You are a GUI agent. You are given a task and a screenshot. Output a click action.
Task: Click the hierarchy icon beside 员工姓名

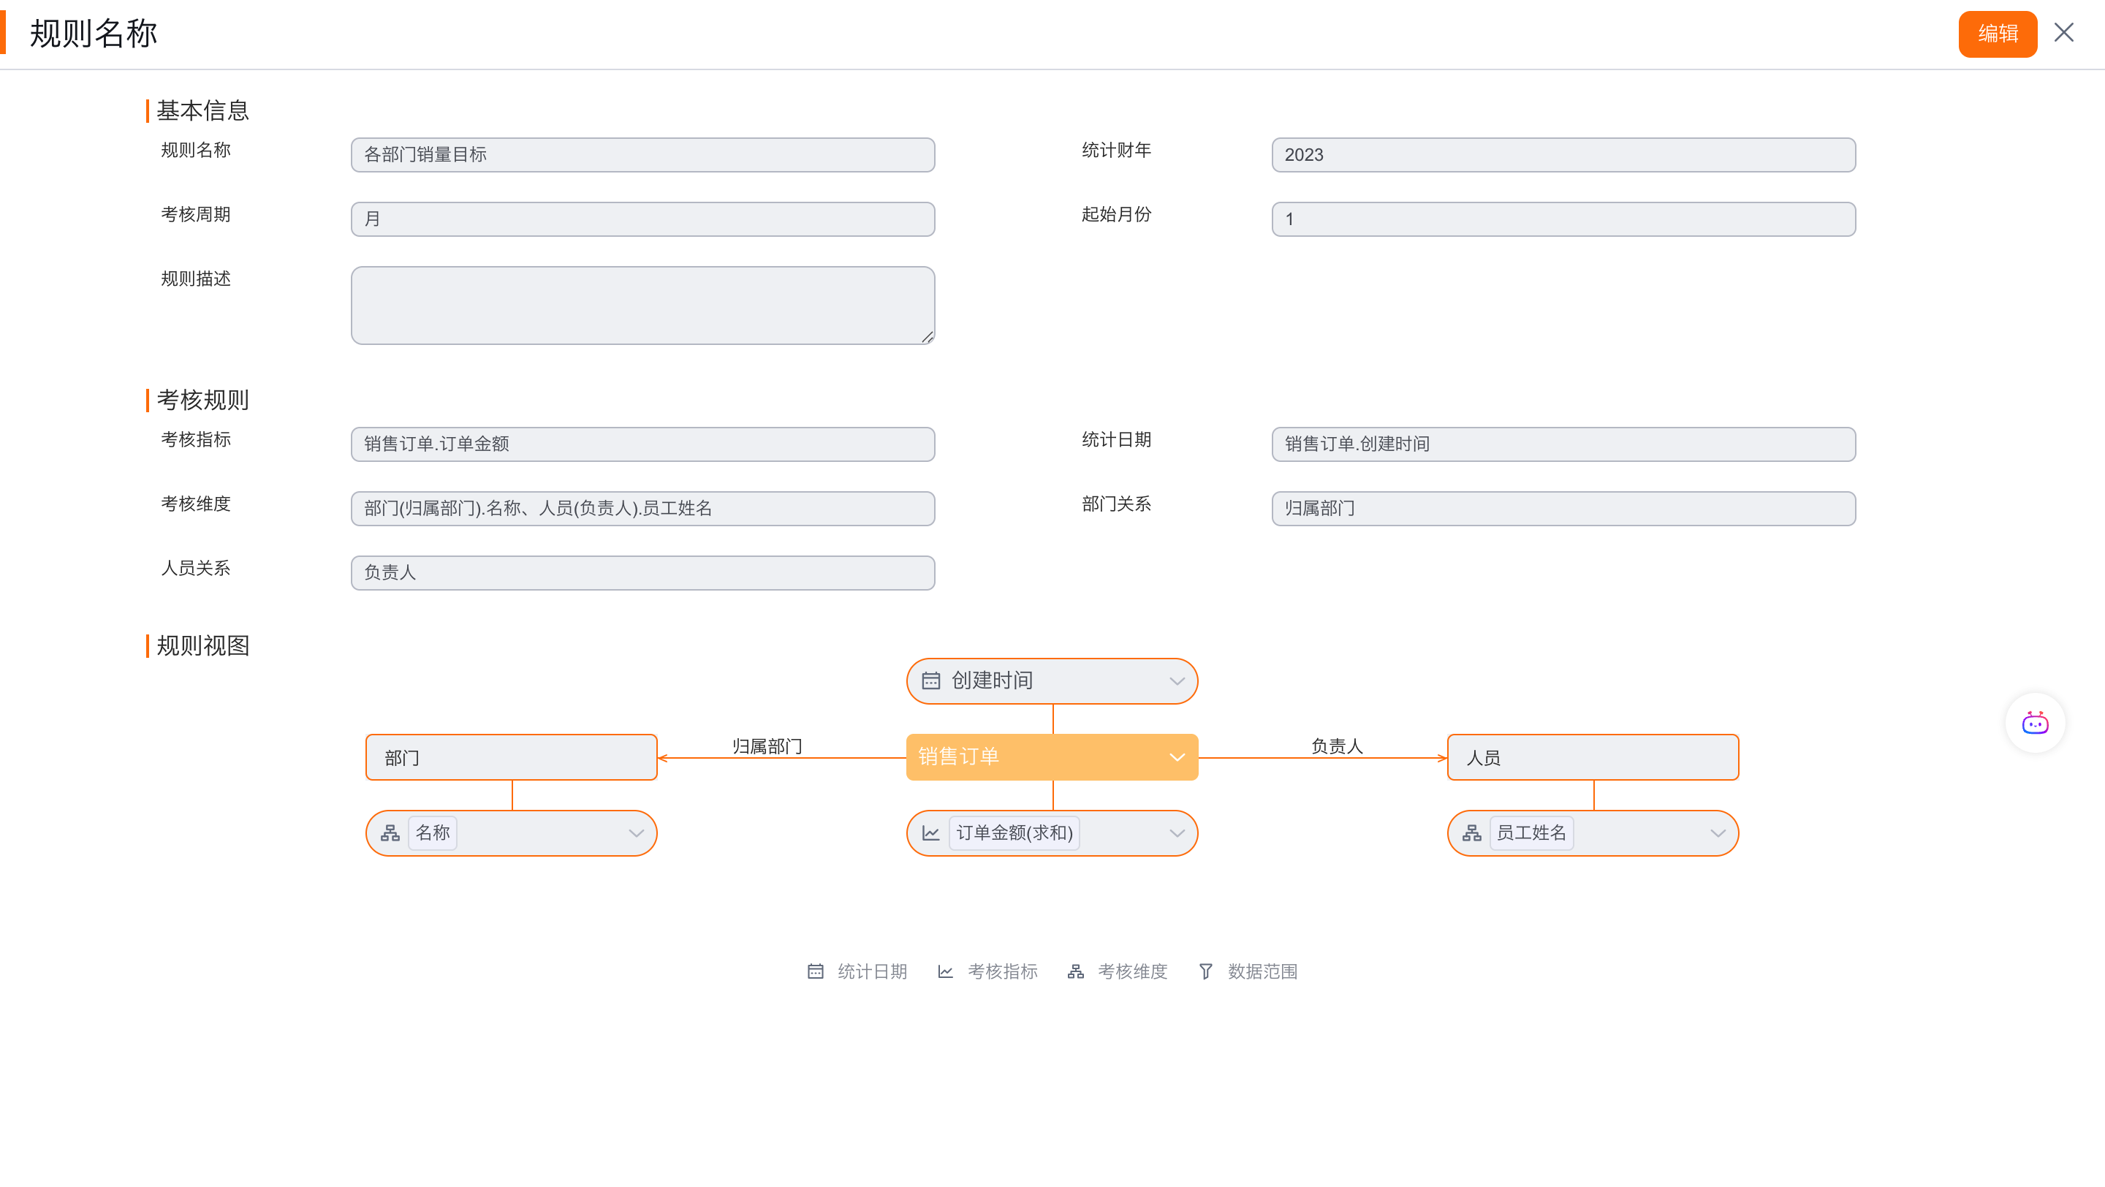(x=1472, y=833)
